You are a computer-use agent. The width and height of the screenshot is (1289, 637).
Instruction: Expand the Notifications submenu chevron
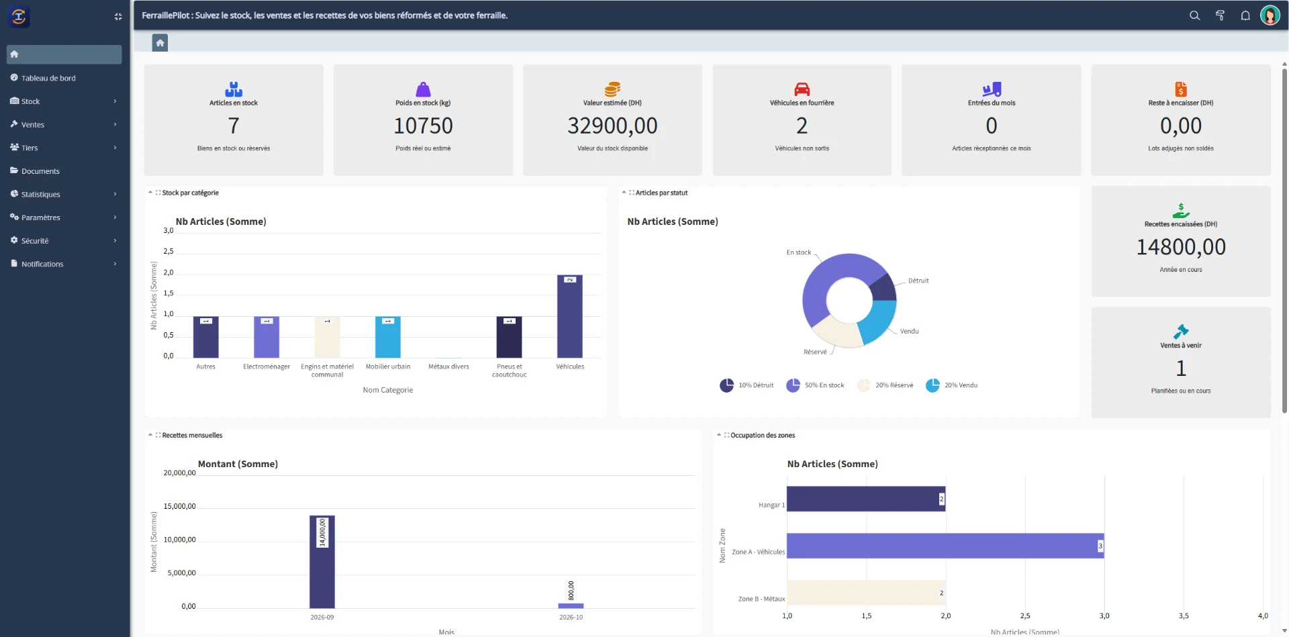click(x=115, y=264)
